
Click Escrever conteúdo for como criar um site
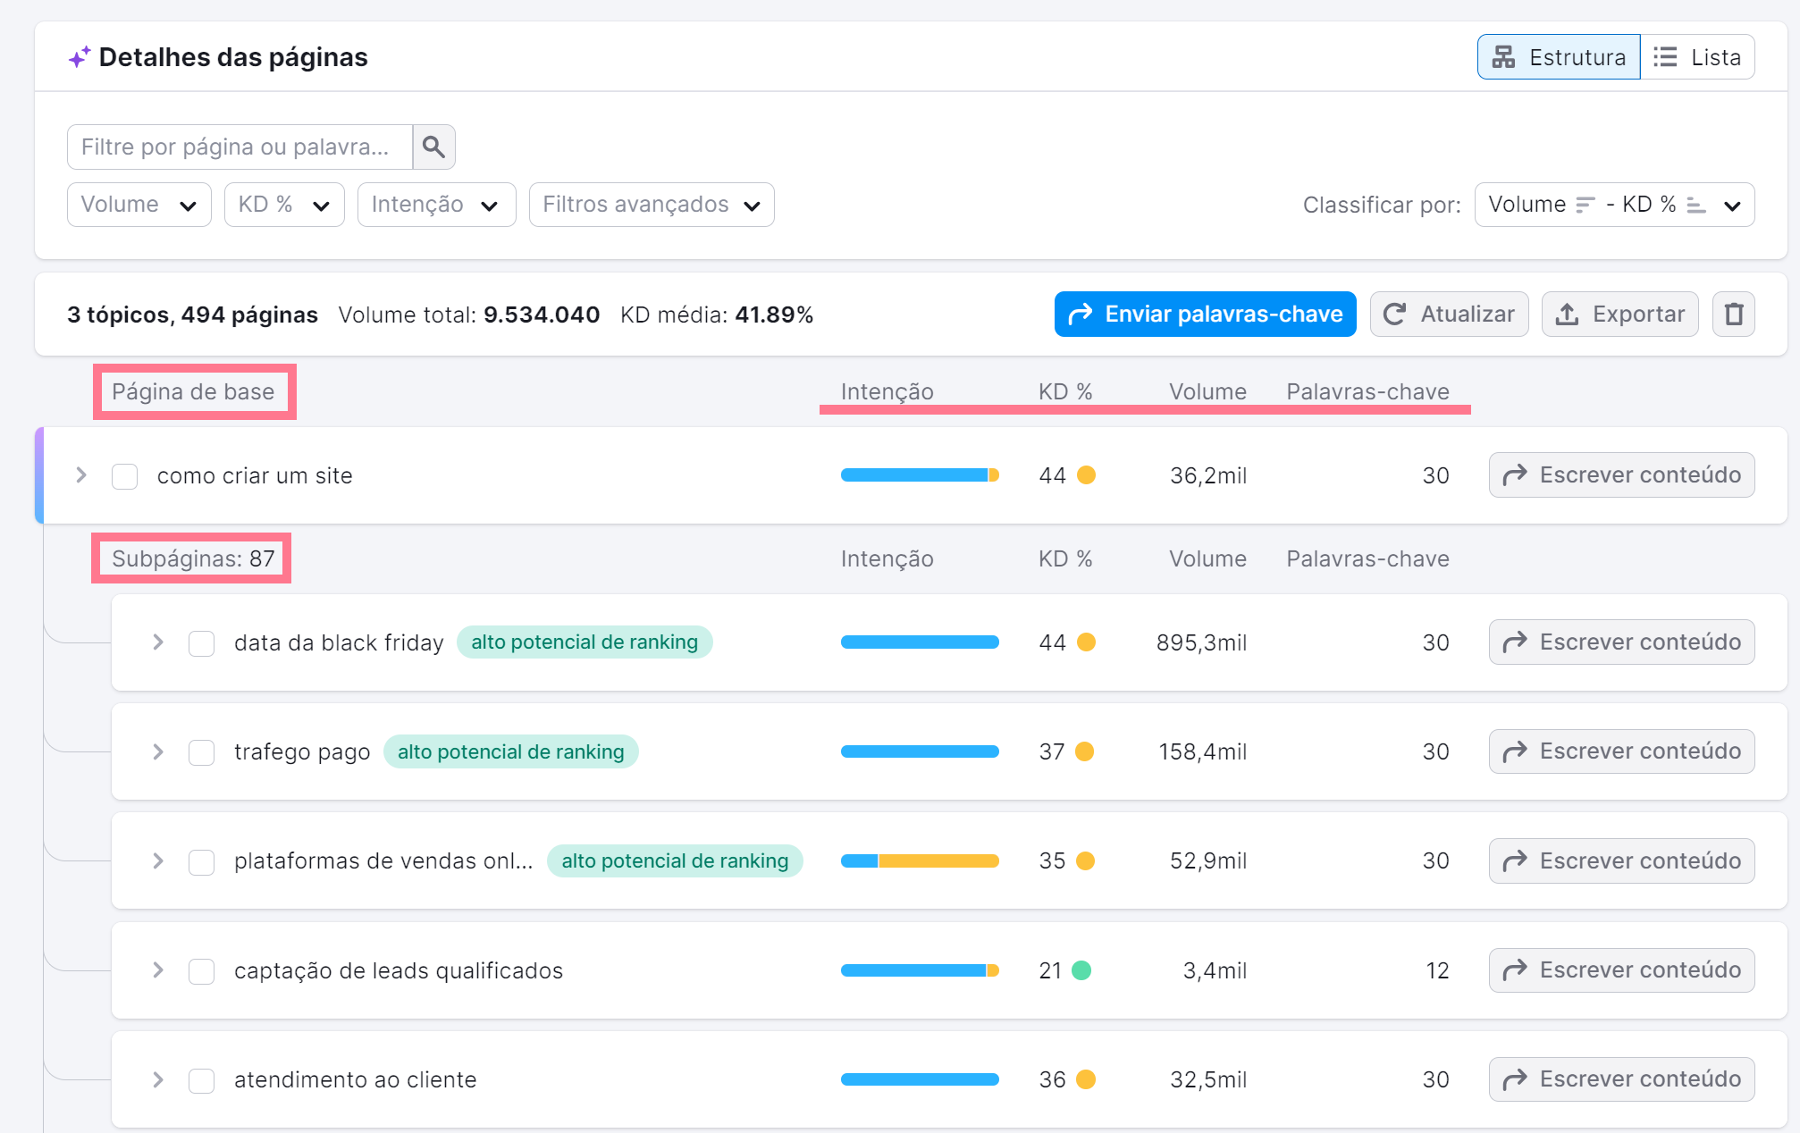tap(1621, 475)
